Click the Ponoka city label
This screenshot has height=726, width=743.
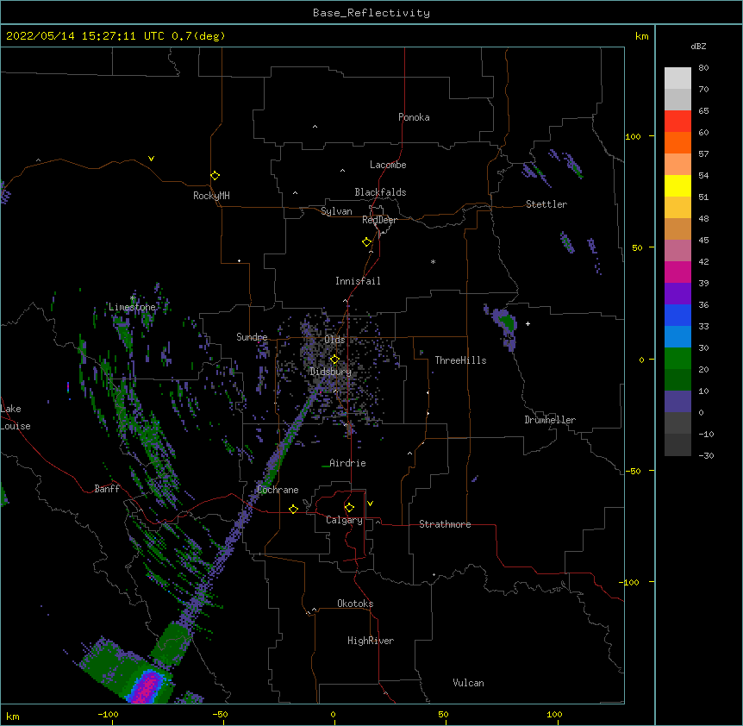[x=414, y=117]
